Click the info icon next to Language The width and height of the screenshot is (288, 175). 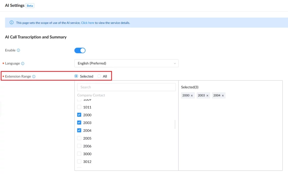[x=22, y=64]
